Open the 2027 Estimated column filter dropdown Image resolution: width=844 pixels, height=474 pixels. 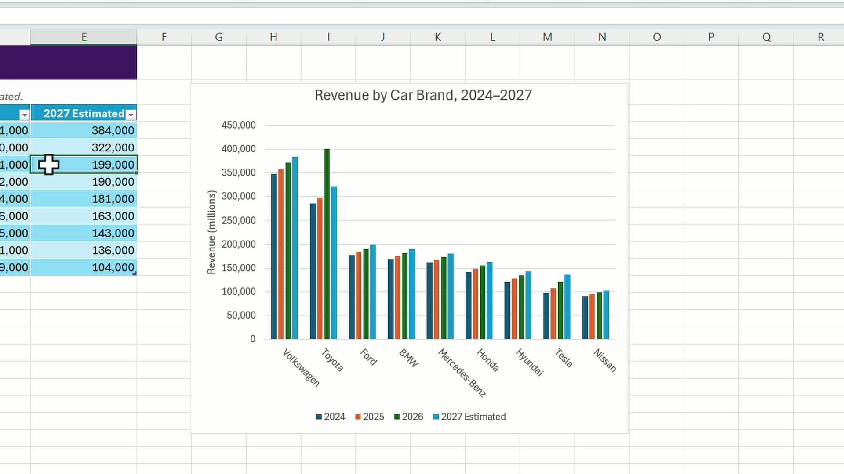coord(131,115)
